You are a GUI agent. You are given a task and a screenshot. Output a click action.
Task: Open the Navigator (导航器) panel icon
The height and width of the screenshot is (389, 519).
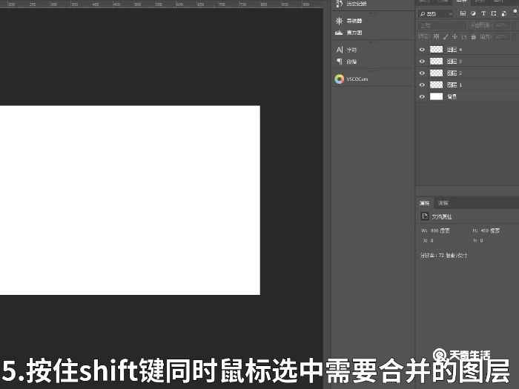click(x=339, y=21)
